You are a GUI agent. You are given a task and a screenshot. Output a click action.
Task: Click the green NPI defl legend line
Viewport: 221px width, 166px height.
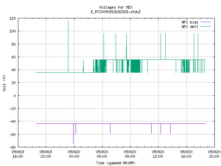pyautogui.click(x=205, y=26)
